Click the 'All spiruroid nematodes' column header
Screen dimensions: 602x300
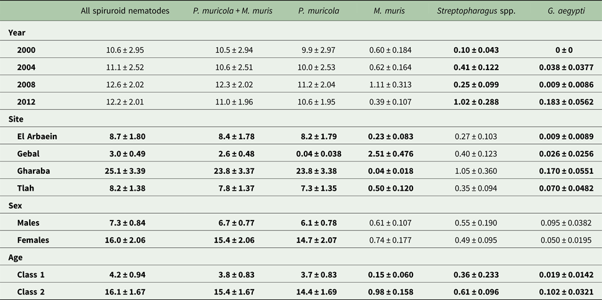pos(125,11)
